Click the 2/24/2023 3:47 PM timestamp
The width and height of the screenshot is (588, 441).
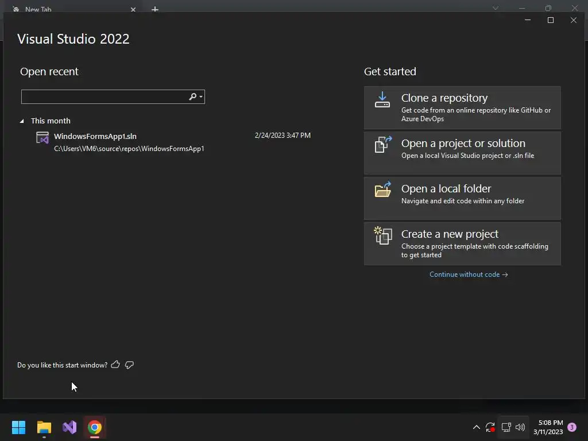coord(283,136)
